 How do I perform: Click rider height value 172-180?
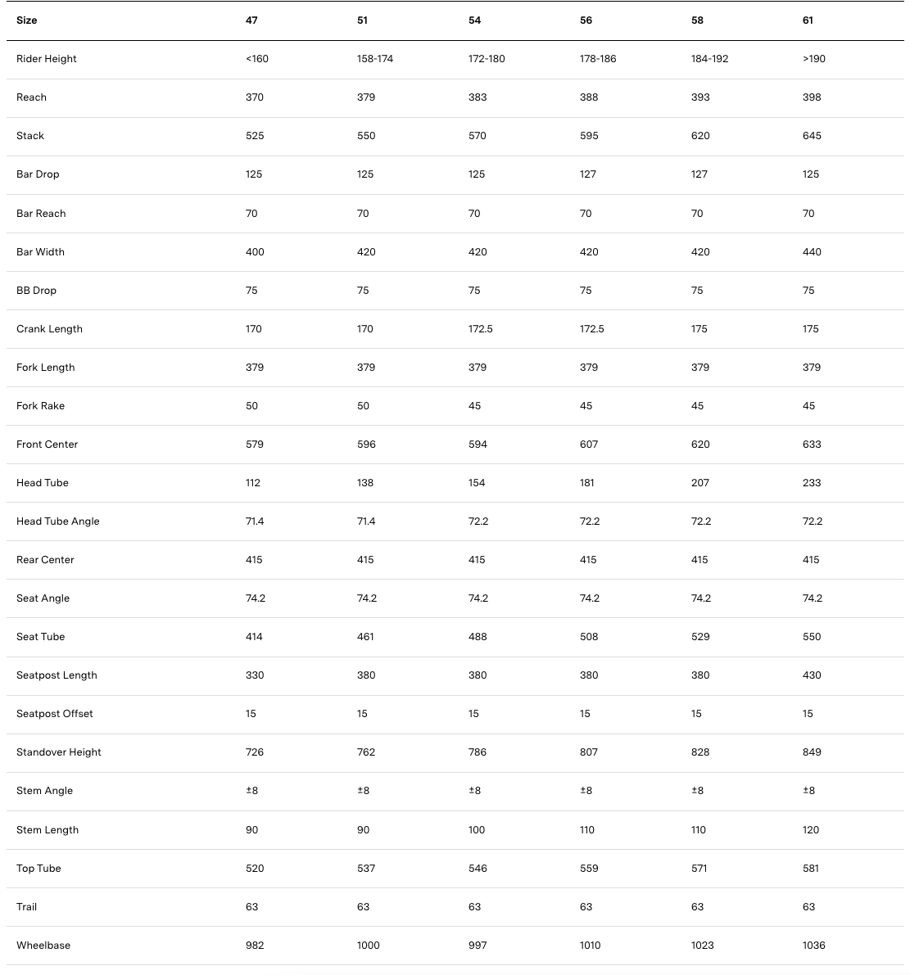click(x=487, y=59)
